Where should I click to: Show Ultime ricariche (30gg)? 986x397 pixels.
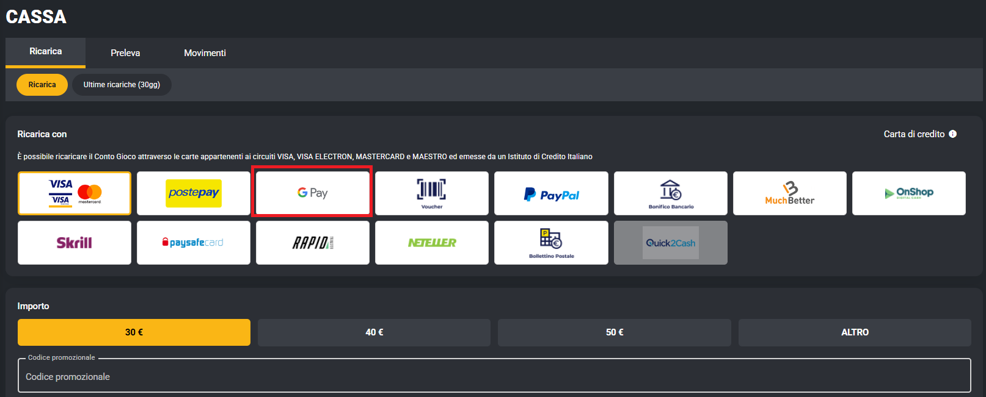[x=122, y=85]
